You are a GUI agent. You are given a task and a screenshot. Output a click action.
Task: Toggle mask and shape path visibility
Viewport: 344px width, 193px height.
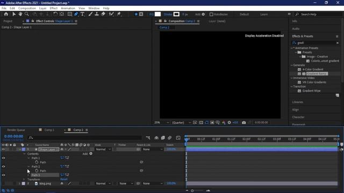tap(206, 123)
